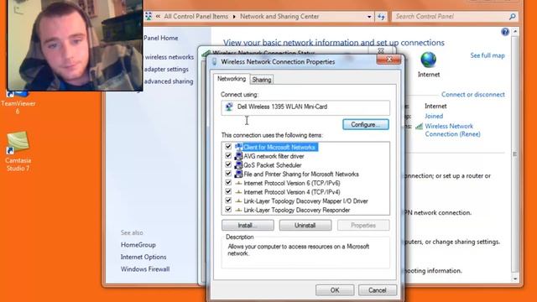
Task: Click the Control Panel address bar icon
Action: coord(149,16)
